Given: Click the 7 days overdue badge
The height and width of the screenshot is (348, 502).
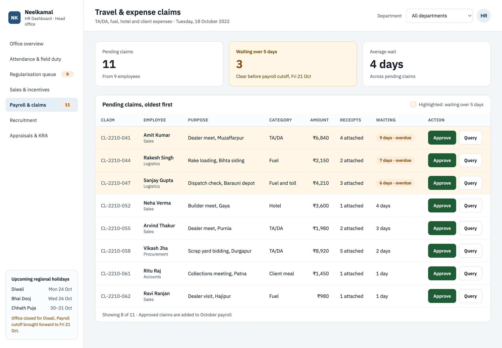Looking at the screenshot, I should point(395,160).
